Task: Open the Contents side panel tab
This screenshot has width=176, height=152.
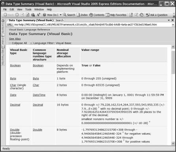Action: click(3, 26)
